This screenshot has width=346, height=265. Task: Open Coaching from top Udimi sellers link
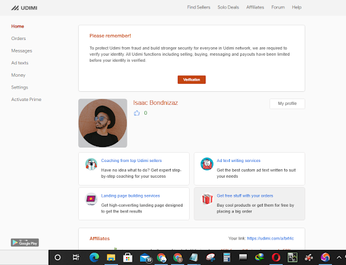click(x=131, y=161)
